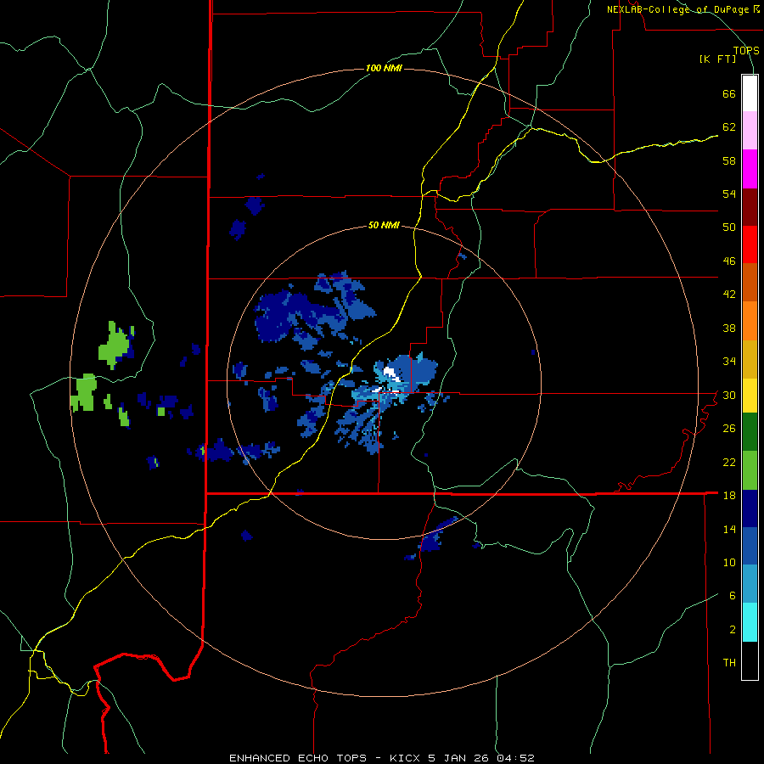
Task: Click the 34 legend value
Action: point(729,362)
